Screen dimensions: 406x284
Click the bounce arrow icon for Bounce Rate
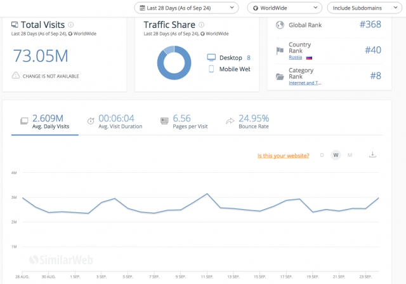pos(230,121)
